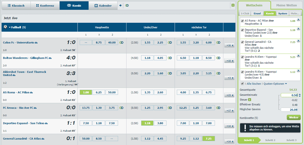Screen dimensions: 304x145
Task: Expand +23 more markets for AS Roma match
Action: point(229,95)
